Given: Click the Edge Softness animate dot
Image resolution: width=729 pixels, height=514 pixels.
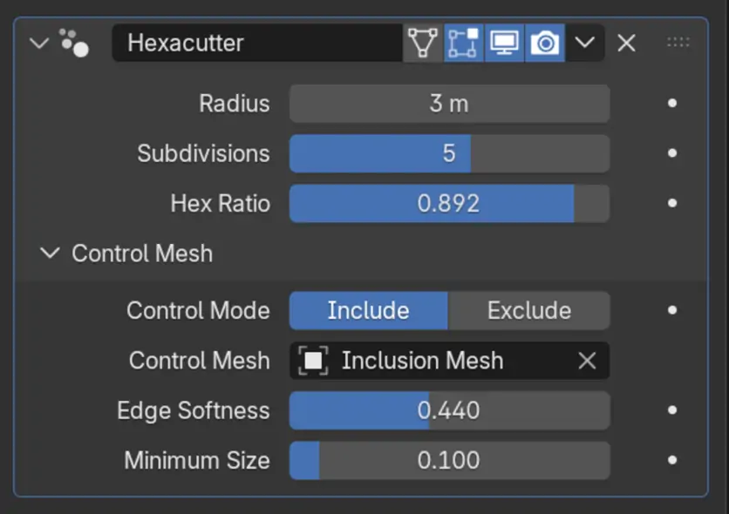Looking at the screenshot, I should click(x=672, y=410).
